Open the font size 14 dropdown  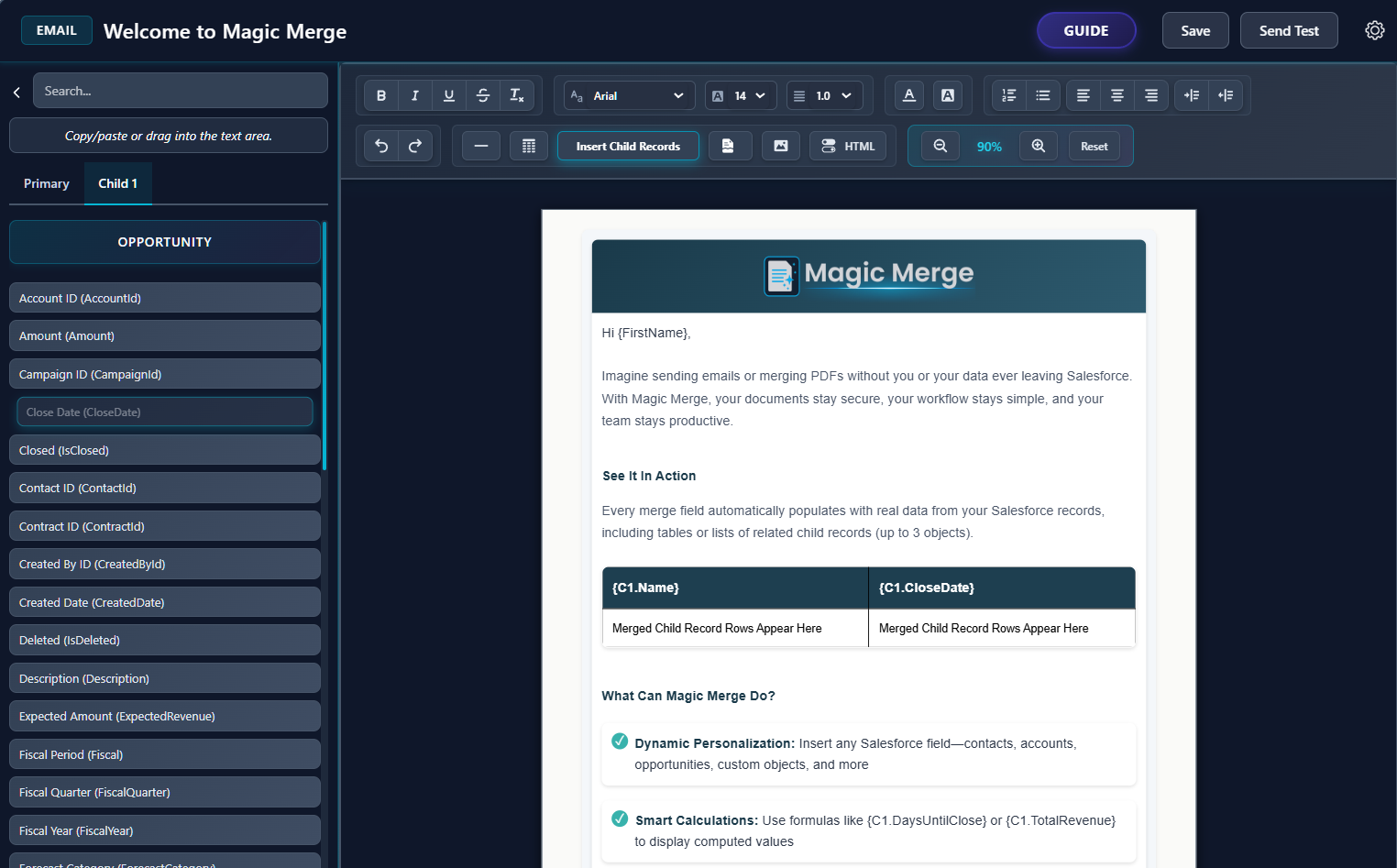740,94
